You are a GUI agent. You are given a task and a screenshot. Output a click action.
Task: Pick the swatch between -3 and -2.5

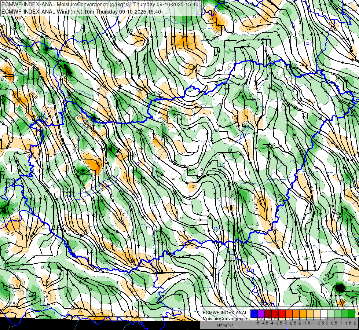289,313
